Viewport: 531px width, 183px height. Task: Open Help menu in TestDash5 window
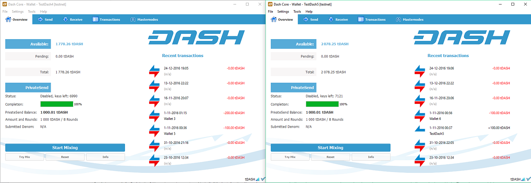309,11
